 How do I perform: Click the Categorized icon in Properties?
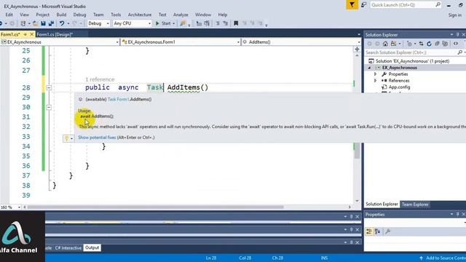pyautogui.click(x=369, y=231)
